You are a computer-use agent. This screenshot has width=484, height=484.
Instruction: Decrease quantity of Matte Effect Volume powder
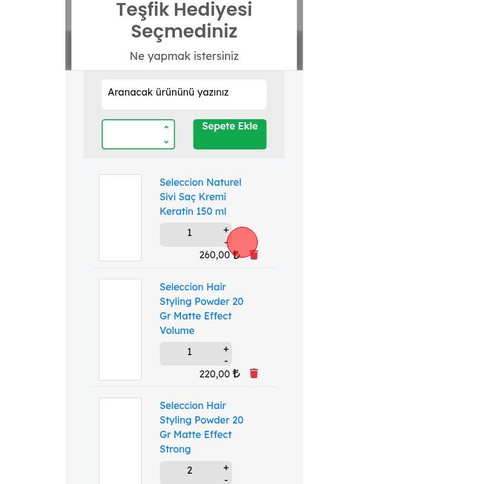[226, 361]
